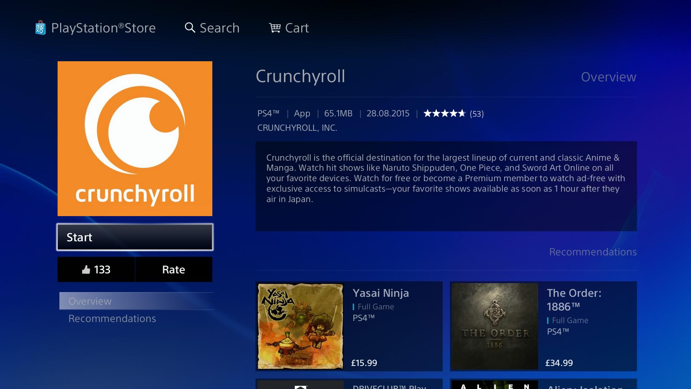Open the Overview navigation menu item
The height and width of the screenshot is (389, 691).
click(x=90, y=301)
